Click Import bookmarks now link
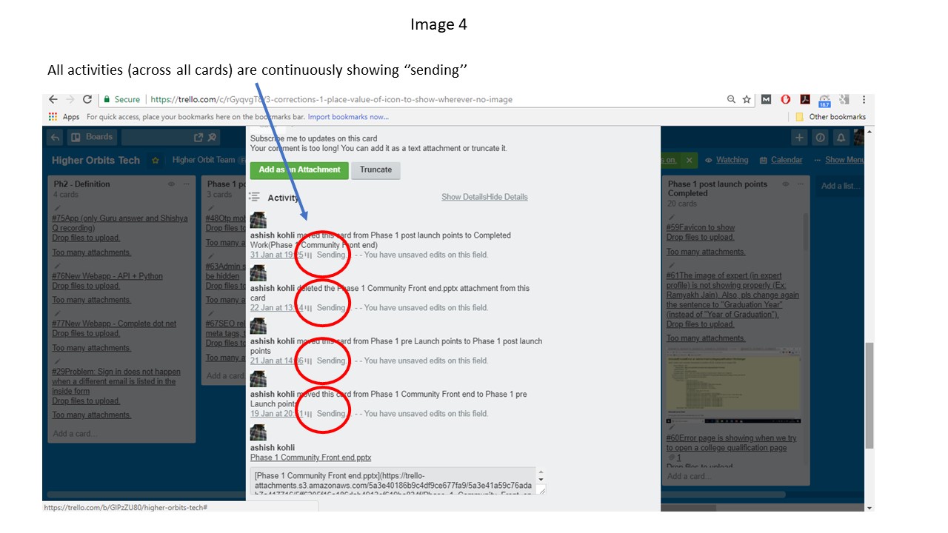This screenshot has width=948, height=533. (348, 117)
